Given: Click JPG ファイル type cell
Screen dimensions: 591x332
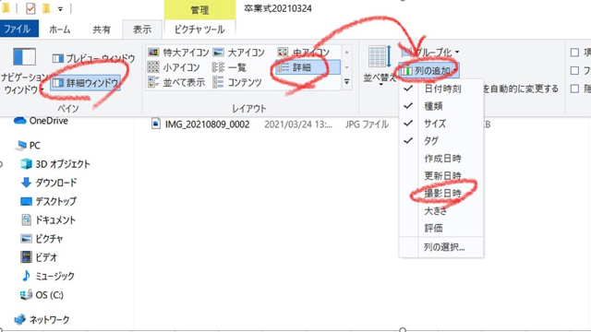Looking at the screenshot, I should pos(367,125).
